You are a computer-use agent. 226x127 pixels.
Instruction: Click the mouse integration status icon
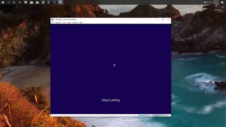pos(160,115)
